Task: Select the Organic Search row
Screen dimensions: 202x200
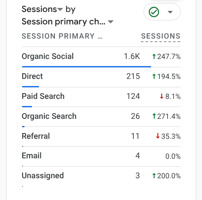Action: coord(101,117)
